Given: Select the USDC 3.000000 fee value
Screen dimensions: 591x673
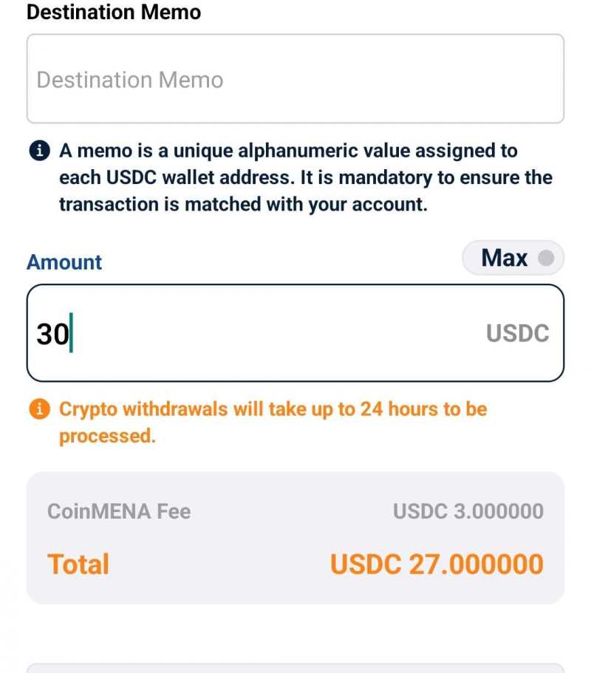Looking at the screenshot, I should coord(468,511).
